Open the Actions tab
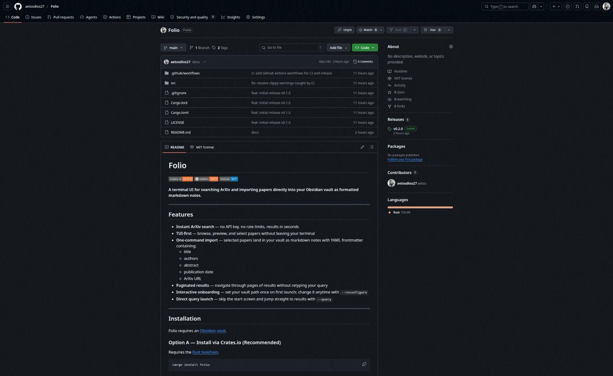 (x=112, y=17)
